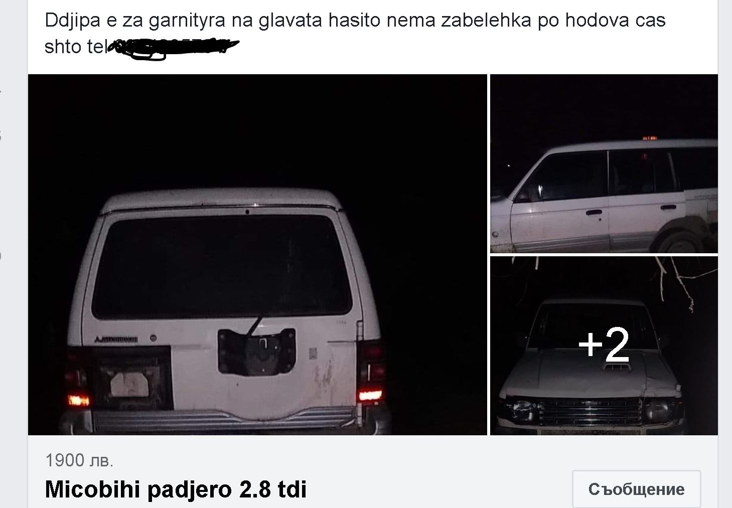Open the listing titled Micobihi padjero 2.8 tdi
The image size is (732, 508).
(x=176, y=489)
